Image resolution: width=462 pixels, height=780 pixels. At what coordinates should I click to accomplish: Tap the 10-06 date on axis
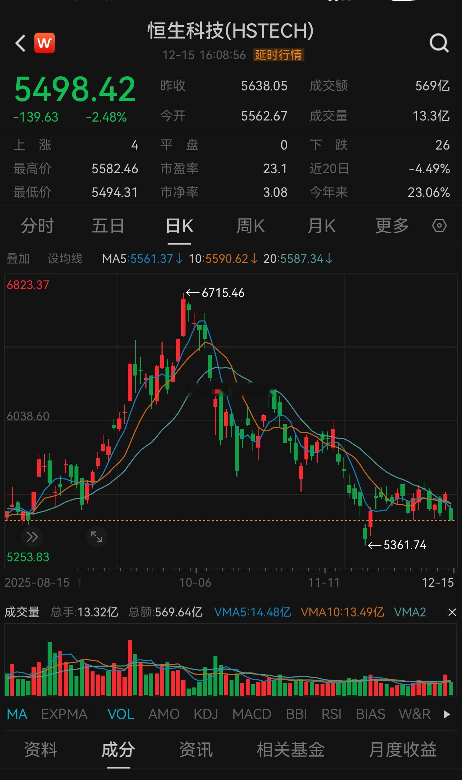pyautogui.click(x=195, y=582)
